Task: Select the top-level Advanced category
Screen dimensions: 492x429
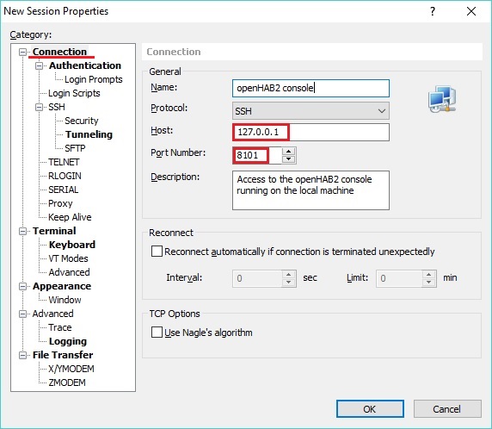Action: [53, 314]
